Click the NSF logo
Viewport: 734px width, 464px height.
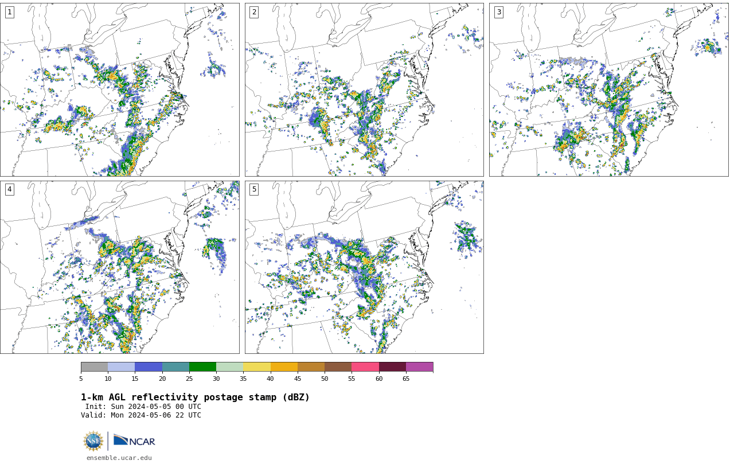coord(93,441)
